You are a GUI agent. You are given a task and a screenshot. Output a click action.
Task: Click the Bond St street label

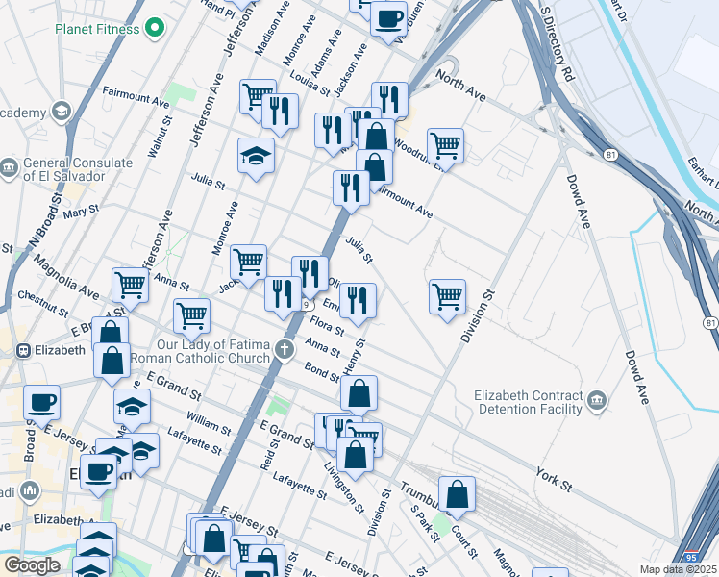pyautogui.click(x=322, y=371)
